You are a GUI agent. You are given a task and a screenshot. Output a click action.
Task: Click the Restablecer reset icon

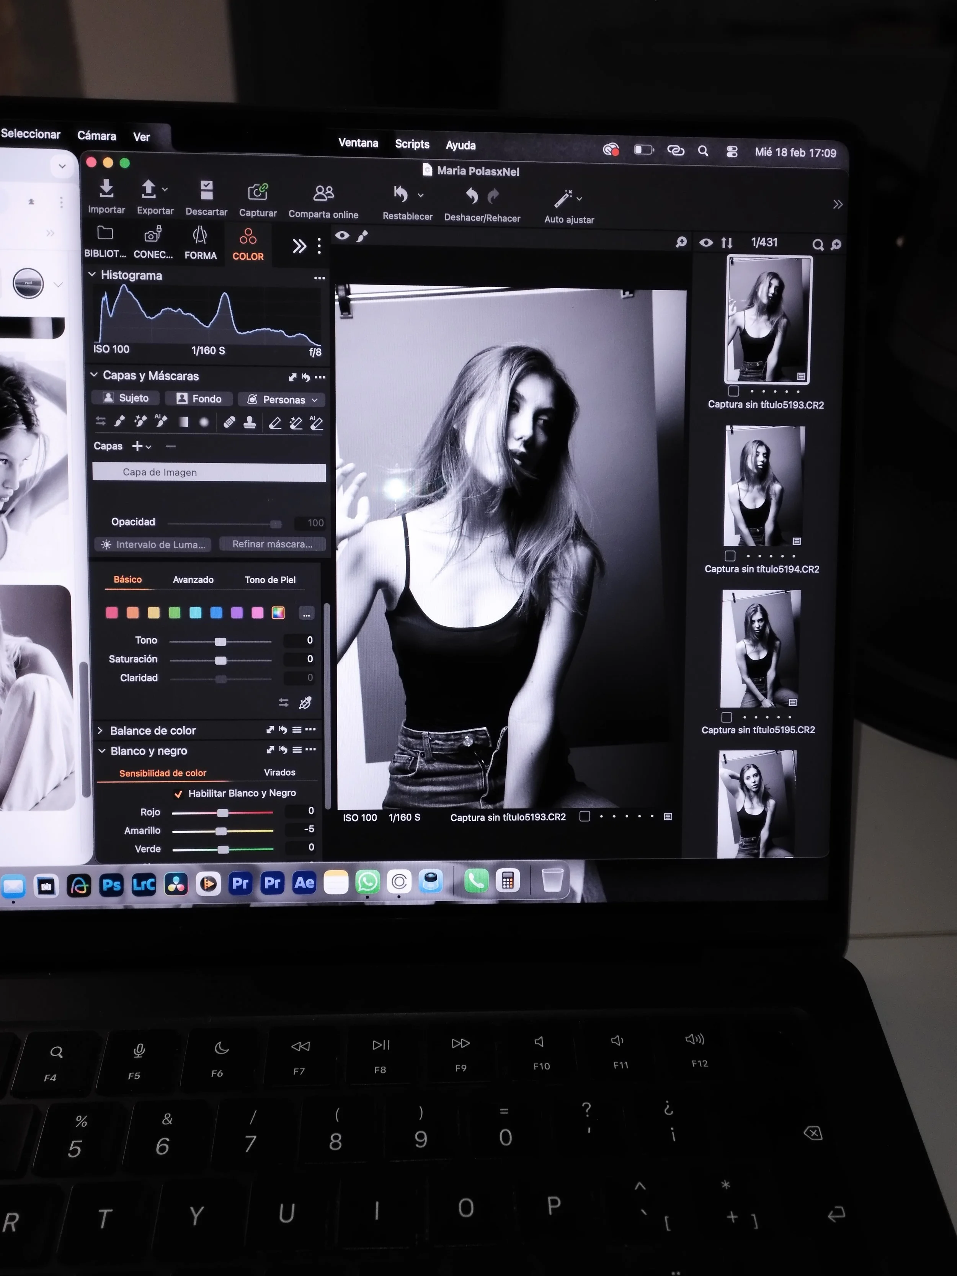click(x=401, y=194)
